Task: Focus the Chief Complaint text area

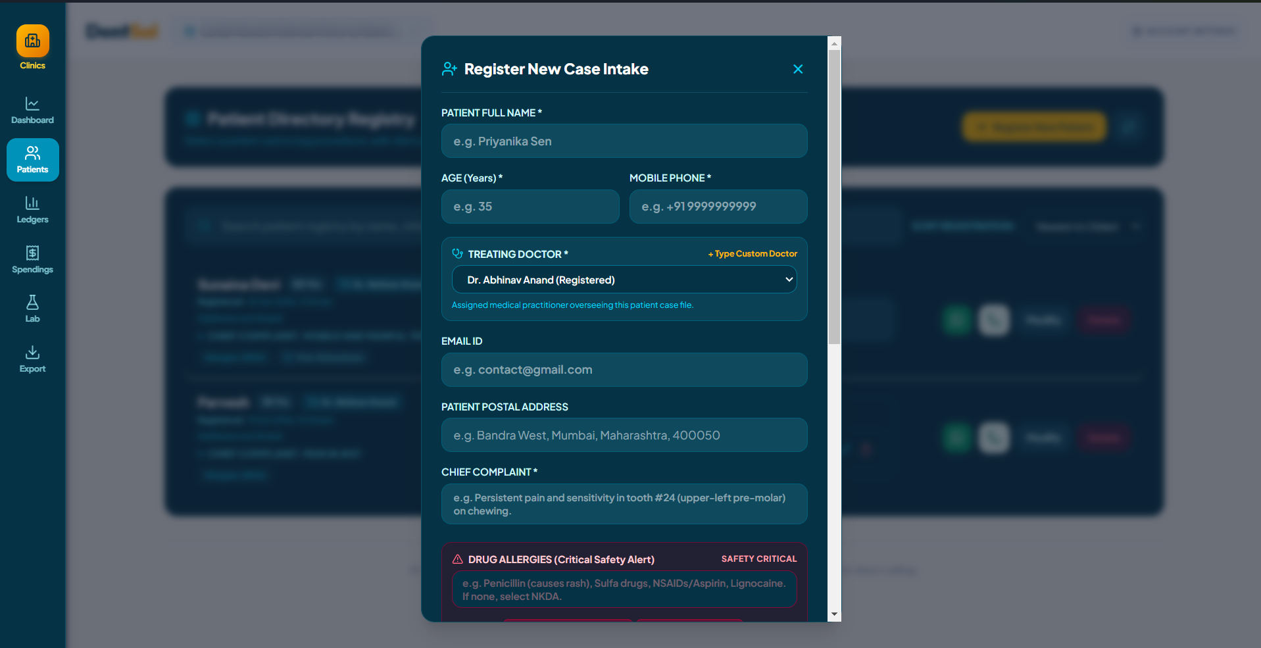Action: [624, 504]
